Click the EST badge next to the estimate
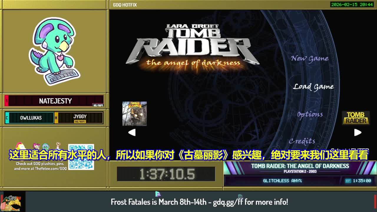 coord(348,181)
